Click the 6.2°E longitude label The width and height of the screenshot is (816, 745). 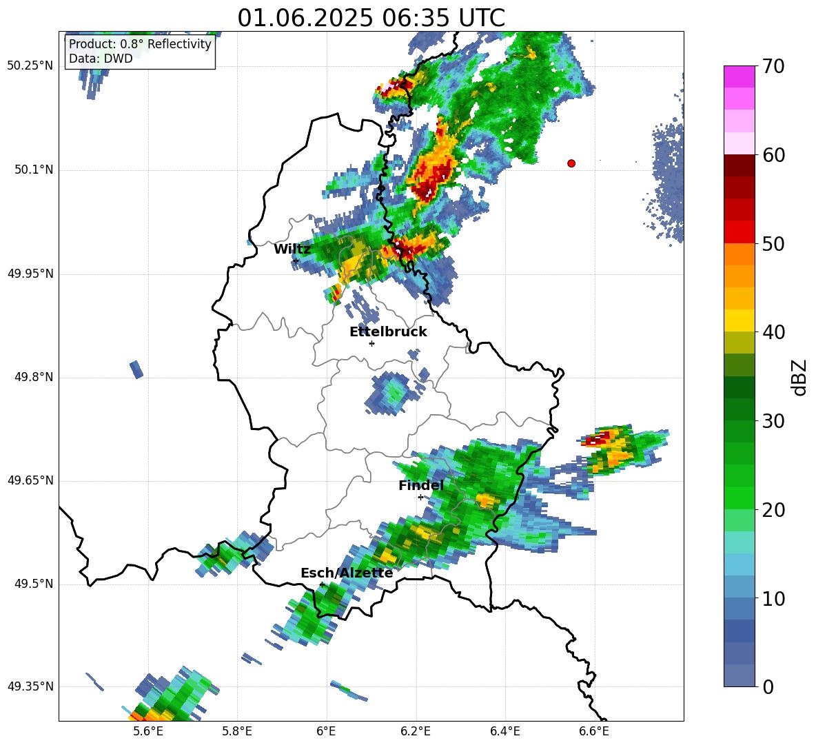pyautogui.click(x=416, y=731)
